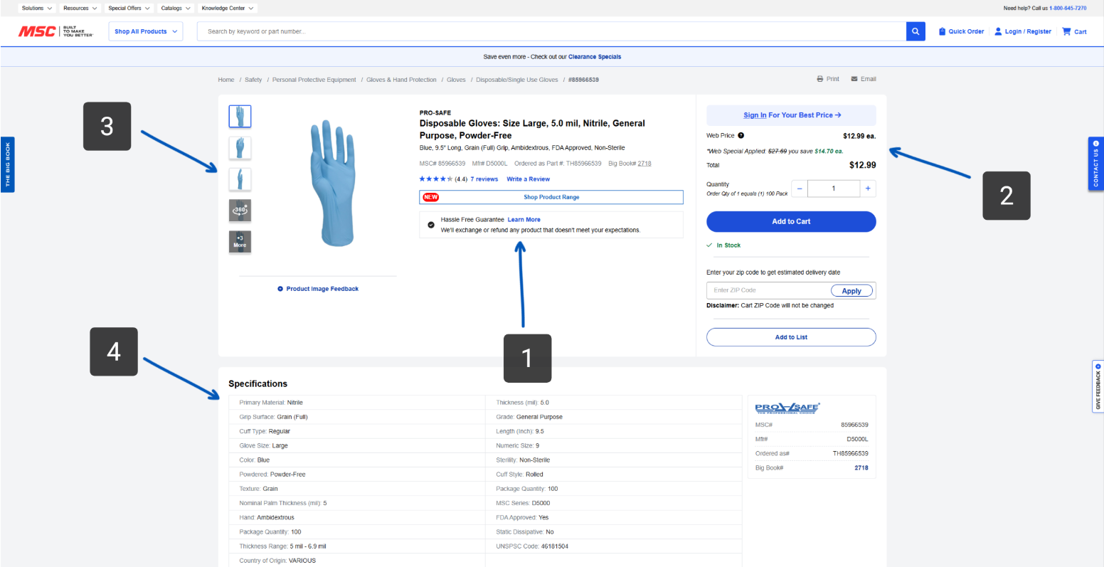Expand the Resources menu

coord(80,9)
